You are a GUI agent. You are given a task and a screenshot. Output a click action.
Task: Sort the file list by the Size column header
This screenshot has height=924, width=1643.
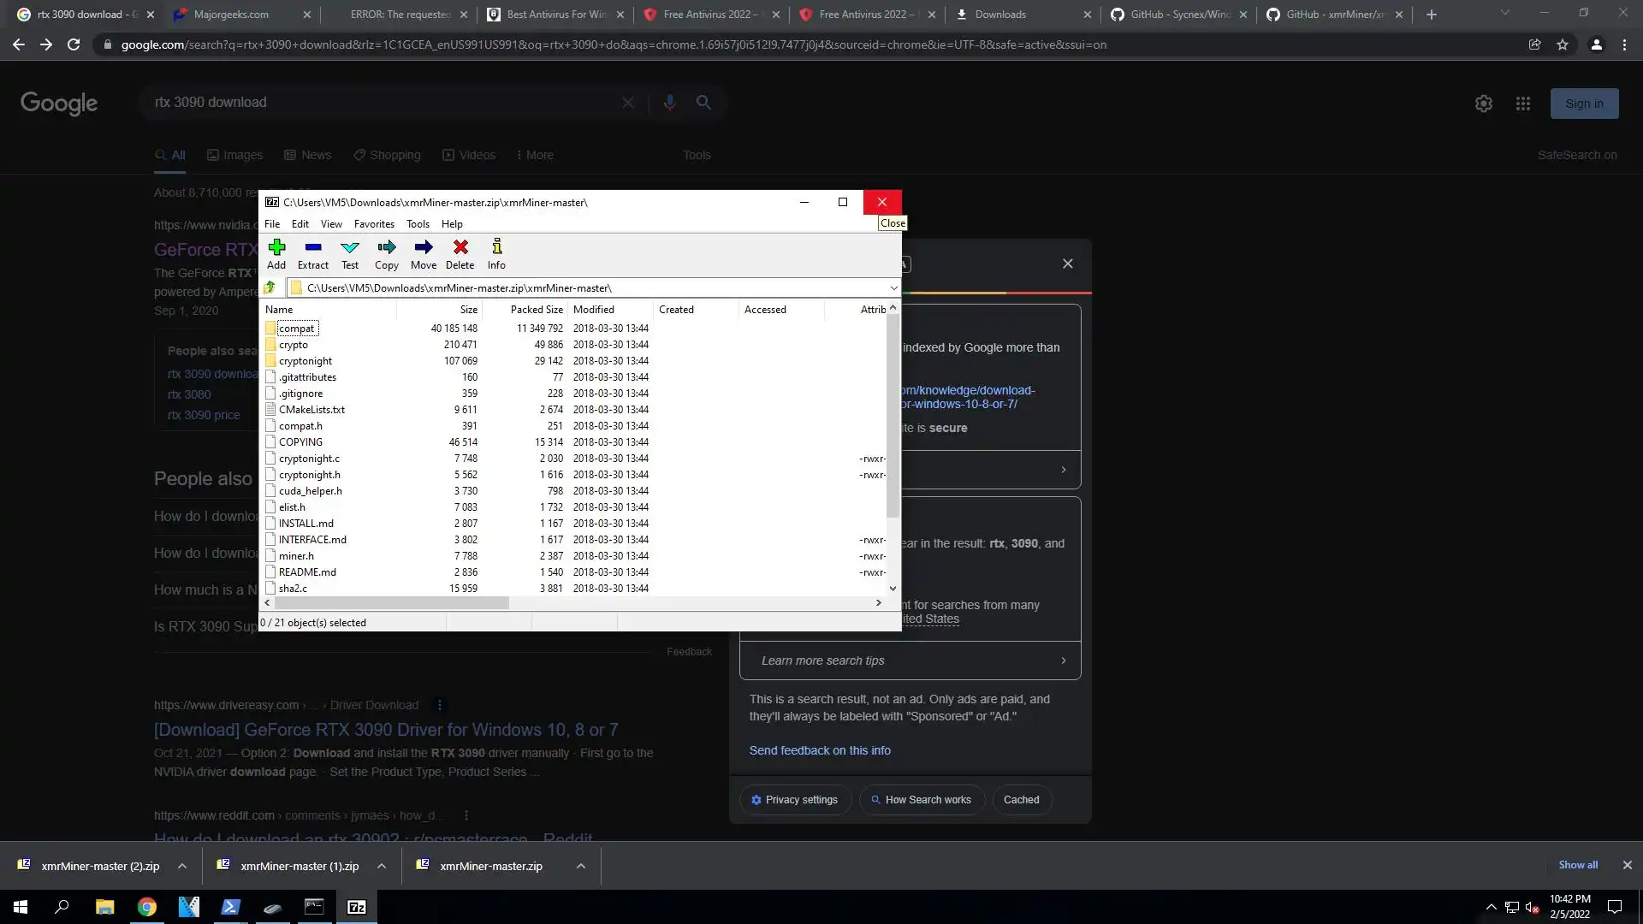tap(467, 310)
